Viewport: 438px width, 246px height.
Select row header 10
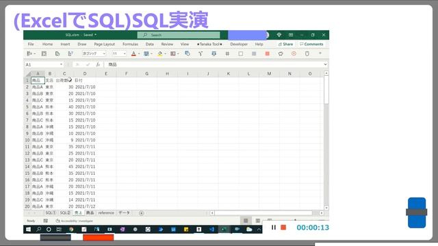(27, 140)
